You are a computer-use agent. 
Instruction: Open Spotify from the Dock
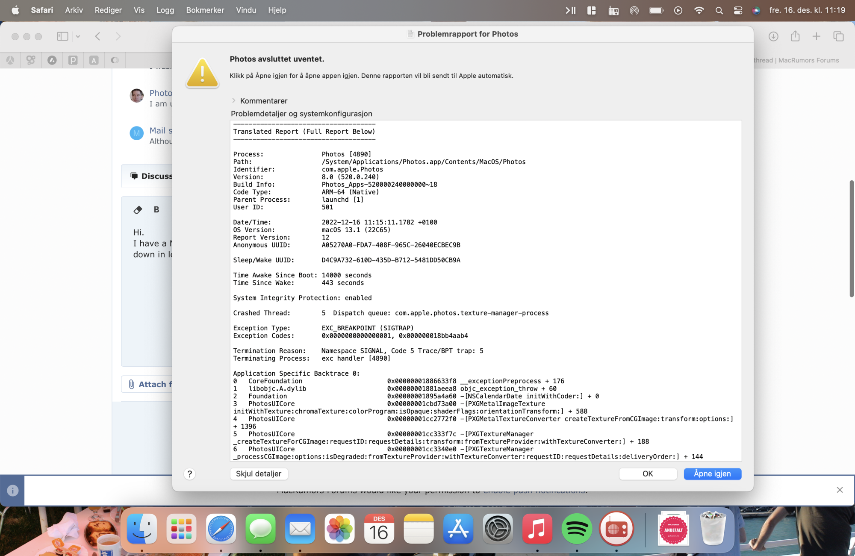pos(576,529)
